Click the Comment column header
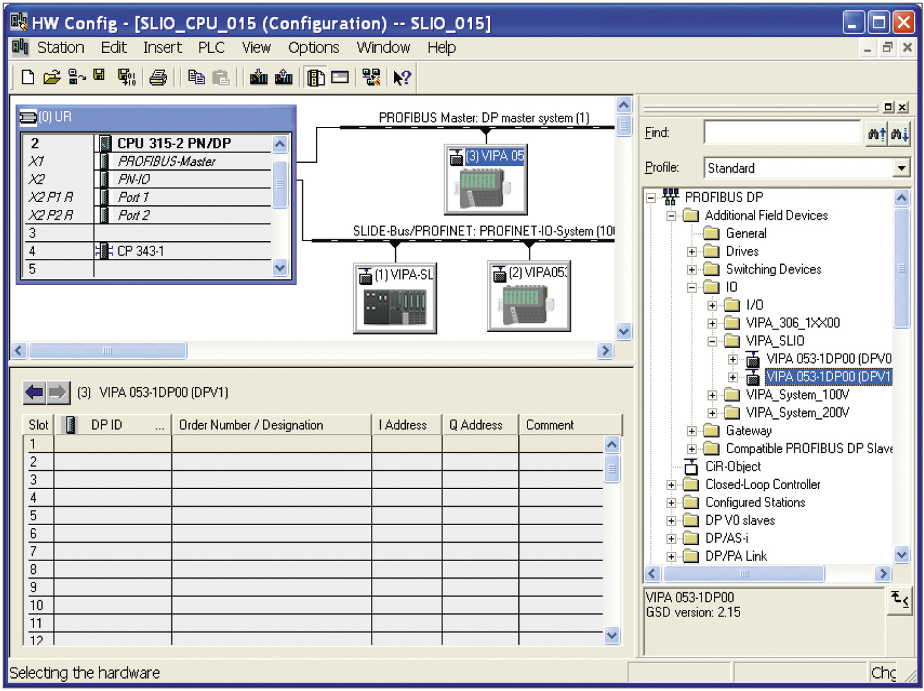This screenshot has width=924, height=691. pos(570,425)
